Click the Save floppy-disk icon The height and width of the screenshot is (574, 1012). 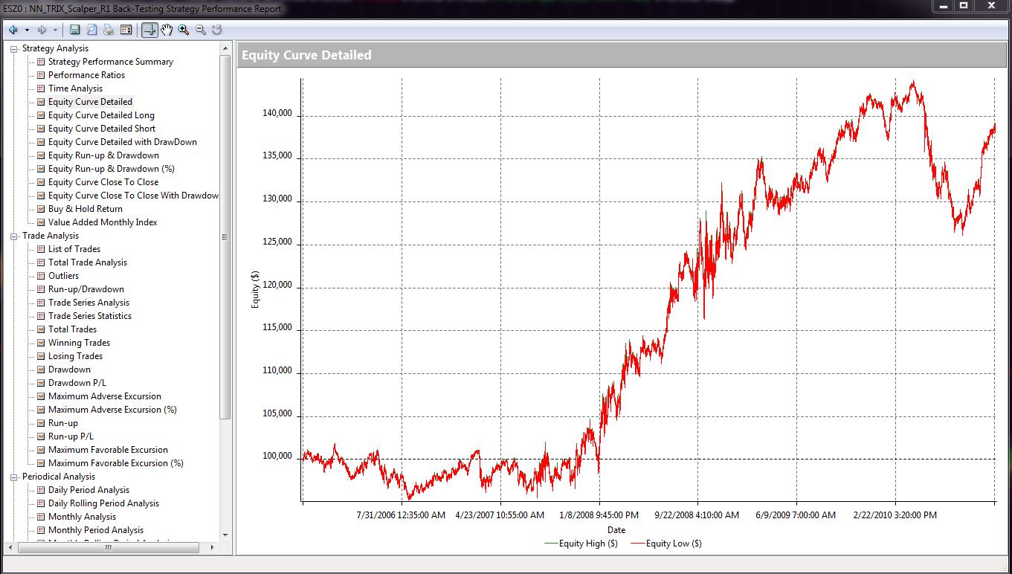(x=74, y=30)
